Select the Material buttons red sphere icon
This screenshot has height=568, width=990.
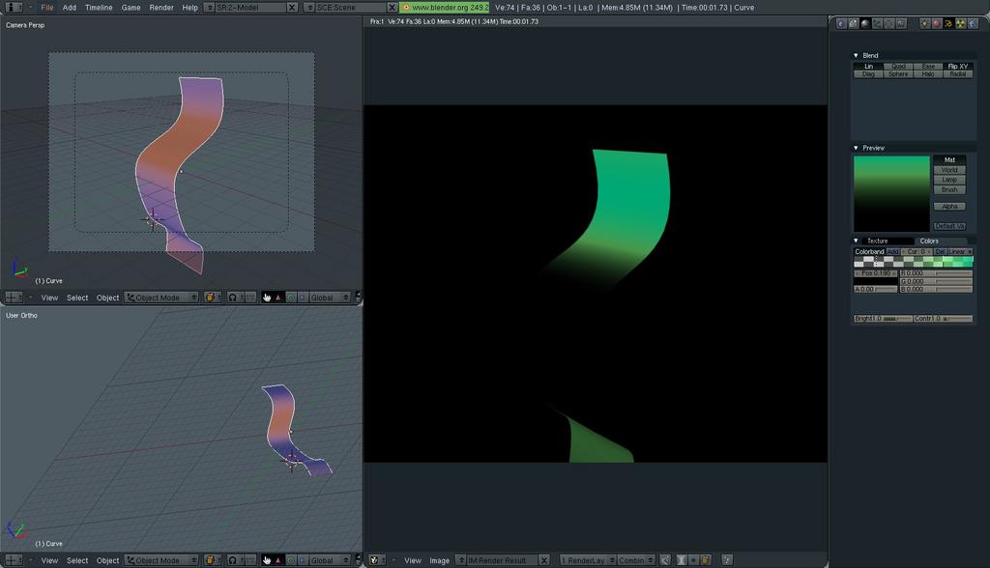(x=937, y=23)
